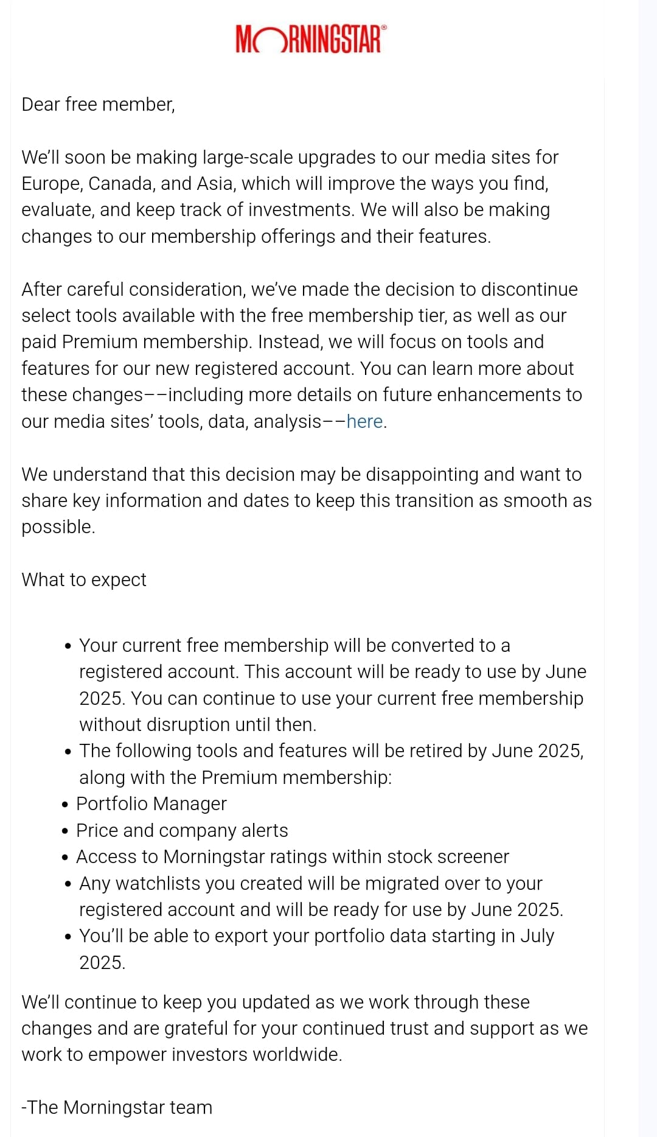This screenshot has height=1137, width=657.
Task: Click the closing paragraph "We'll continue to keep you updated"
Action: point(304,1028)
